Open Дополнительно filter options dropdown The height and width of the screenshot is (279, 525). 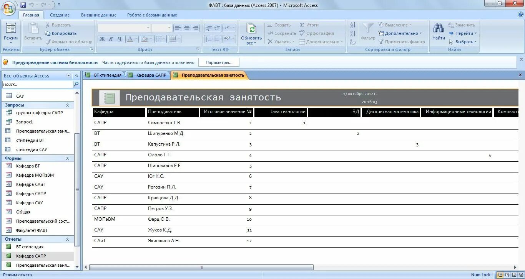(x=400, y=33)
